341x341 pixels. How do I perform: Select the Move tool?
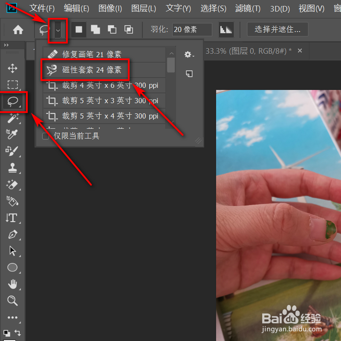pyautogui.click(x=13, y=68)
